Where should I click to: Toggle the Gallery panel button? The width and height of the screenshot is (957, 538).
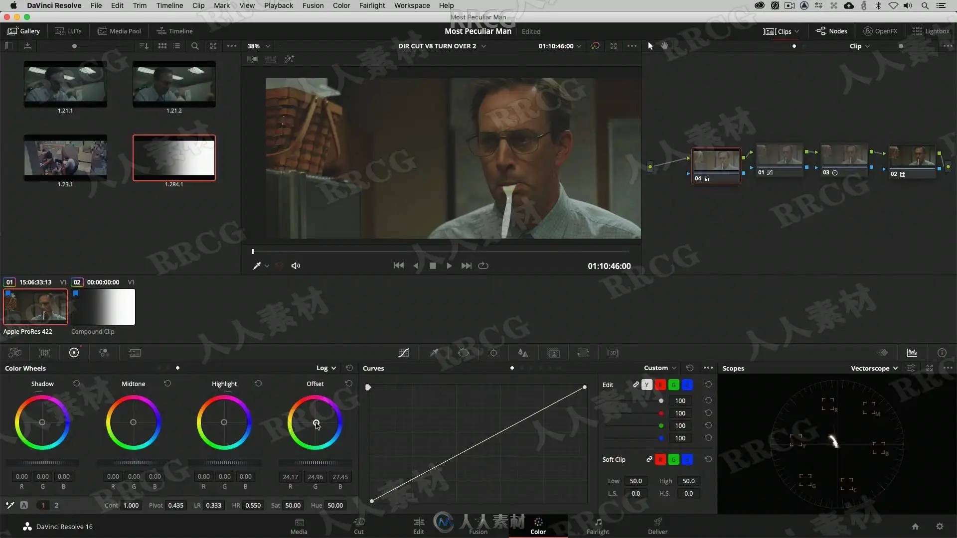tap(24, 31)
